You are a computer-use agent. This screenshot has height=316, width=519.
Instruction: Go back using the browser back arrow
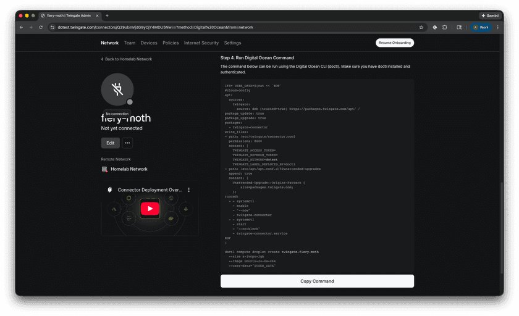pos(21,27)
